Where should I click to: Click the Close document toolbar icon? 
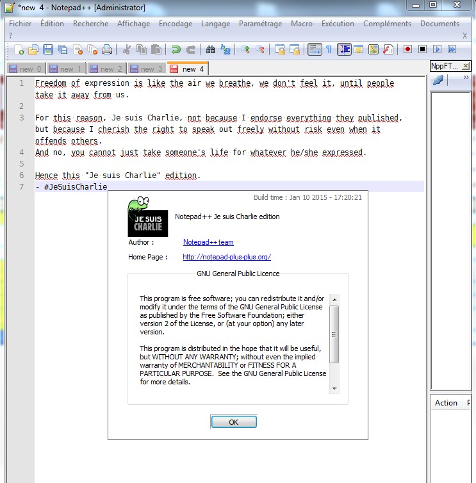point(78,49)
